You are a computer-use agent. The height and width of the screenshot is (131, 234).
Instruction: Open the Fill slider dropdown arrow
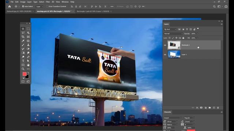[x=197, y=38]
